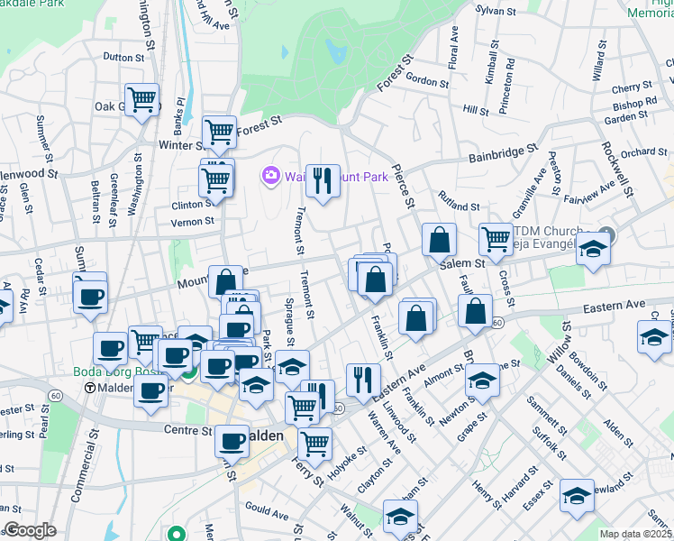Screen dimensions: 674x541
Task: Click the 'Eastern Ave' label at right edge
Action: tap(614, 307)
